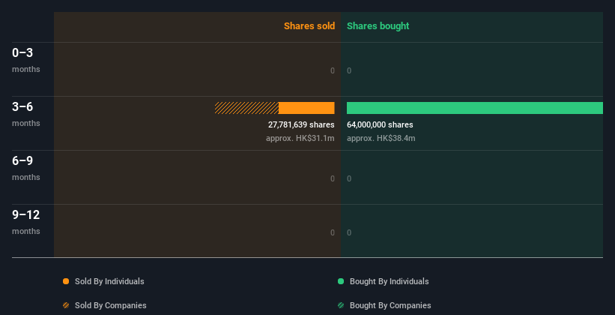Toggle the Sold By Companies legend label

[x=111, y=305]
